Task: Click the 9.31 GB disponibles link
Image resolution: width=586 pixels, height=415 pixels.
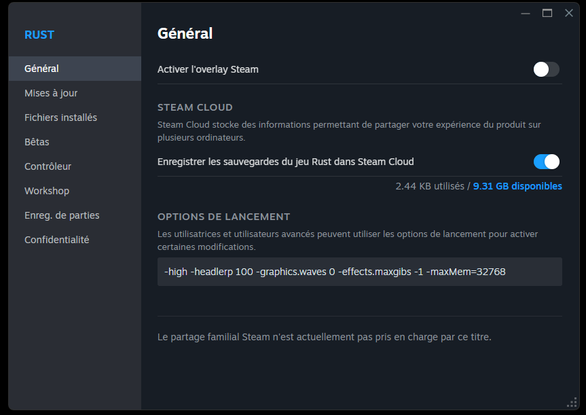Action: click(x=517, y=186)
